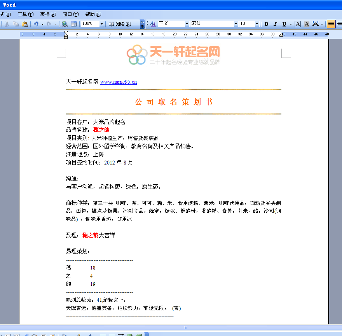This screenshot has width=342, height=336.
Task: Open the 正文 style dropdown arrow
Action: (187, 24)
